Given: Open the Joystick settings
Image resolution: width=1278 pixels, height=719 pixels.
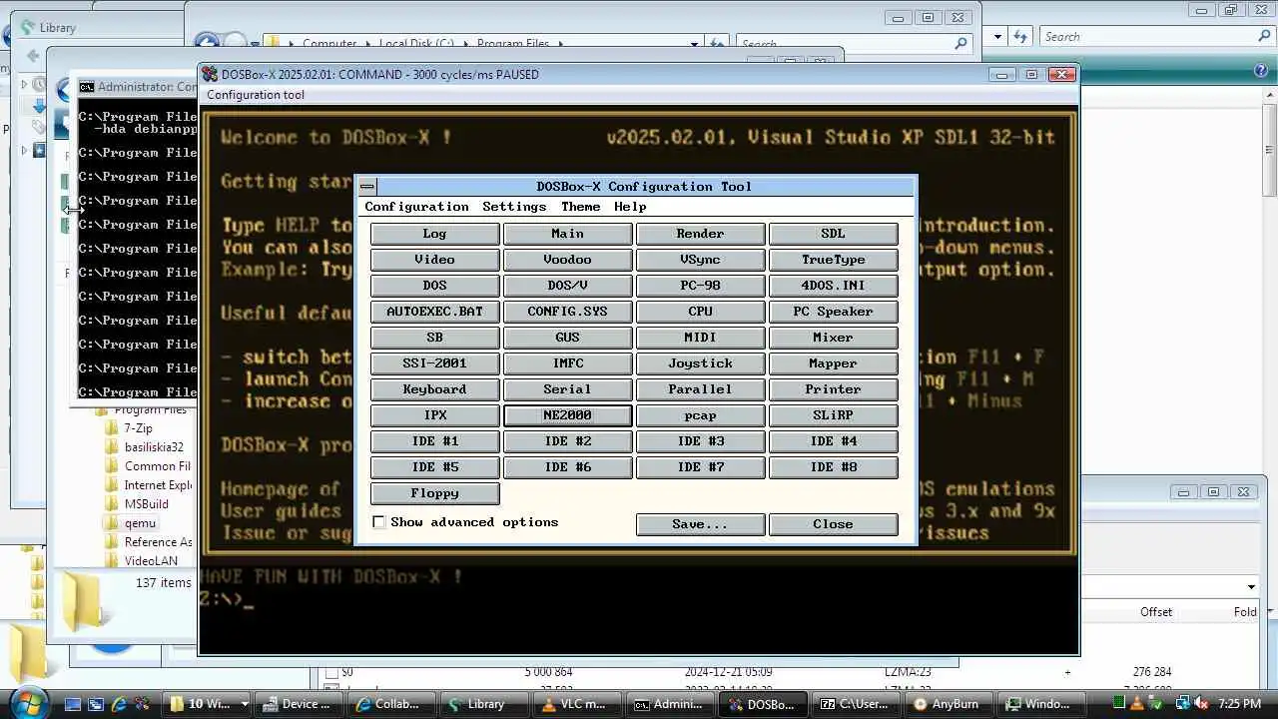Looking at the screenshot, I should click(700, 363).
